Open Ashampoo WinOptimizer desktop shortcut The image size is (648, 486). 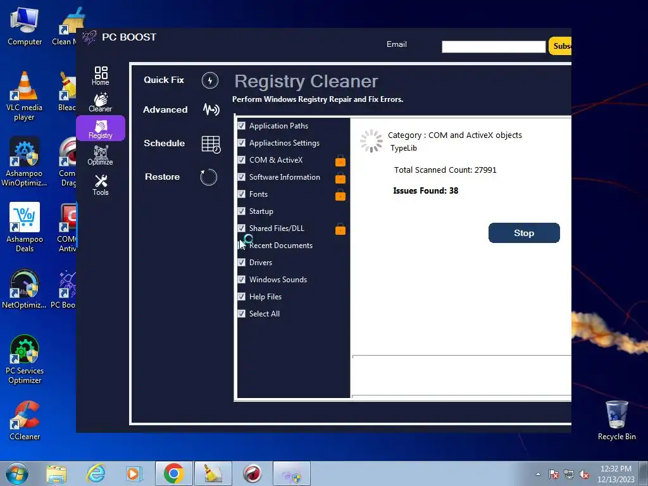[24, 162]
